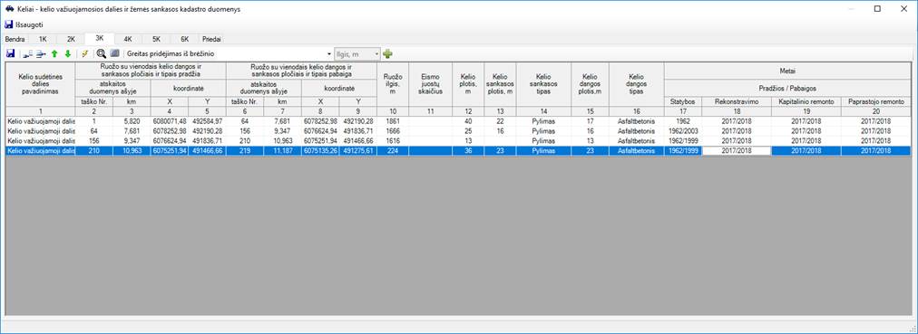
Task: Click the gray map icon beside magnifier
Action: pyautogui.click(x=114, y=53)
